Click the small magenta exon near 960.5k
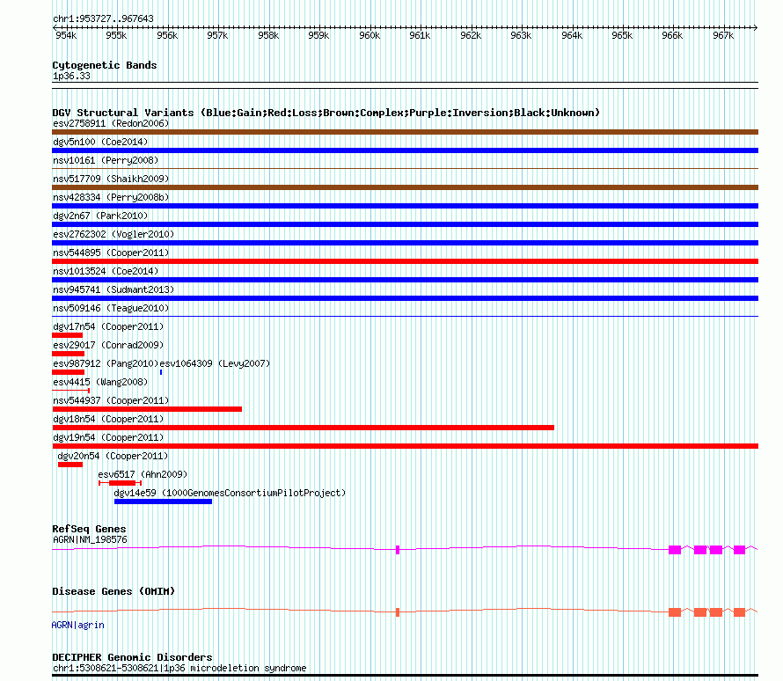Screen dimensions: 783x681 [398, 550]
